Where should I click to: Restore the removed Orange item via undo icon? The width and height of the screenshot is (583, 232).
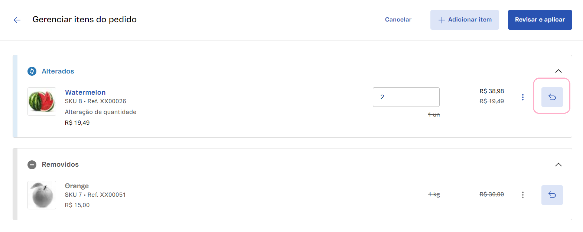click(x=552, y=195)
